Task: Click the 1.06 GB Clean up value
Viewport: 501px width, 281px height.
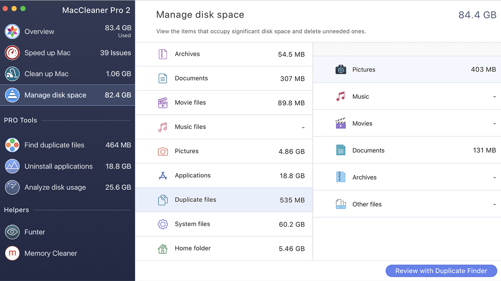Action: tap(118, 74)
